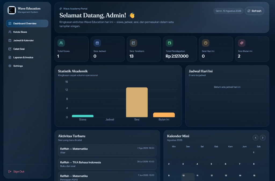
Task: Click the Catat Sesi edit icon
Action: pos(10,49)
